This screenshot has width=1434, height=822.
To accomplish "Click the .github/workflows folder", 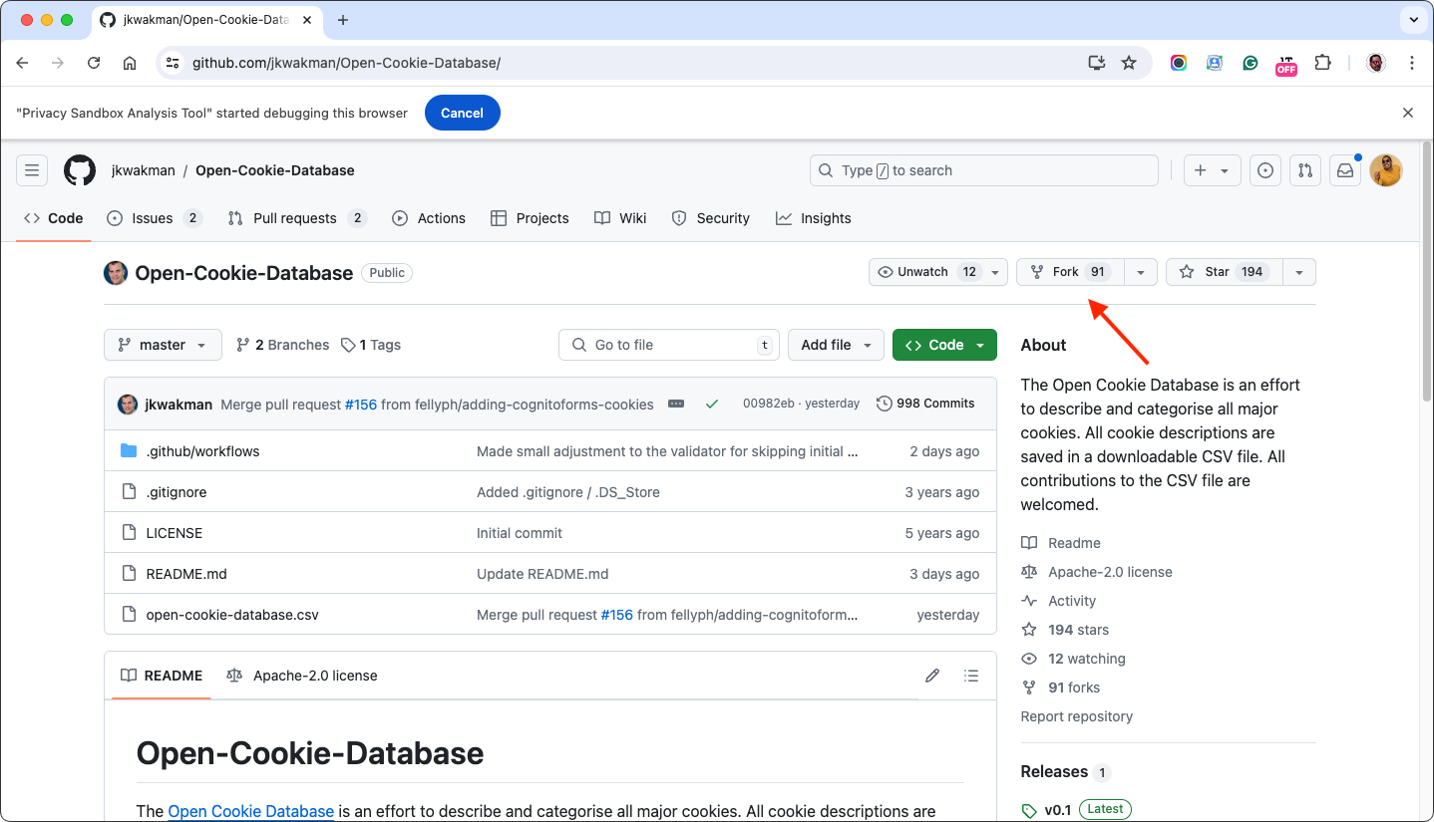I will (202, 451).
